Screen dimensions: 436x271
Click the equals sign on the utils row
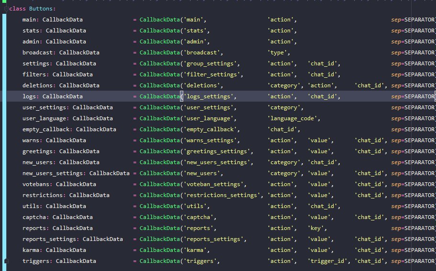(134, 206)
